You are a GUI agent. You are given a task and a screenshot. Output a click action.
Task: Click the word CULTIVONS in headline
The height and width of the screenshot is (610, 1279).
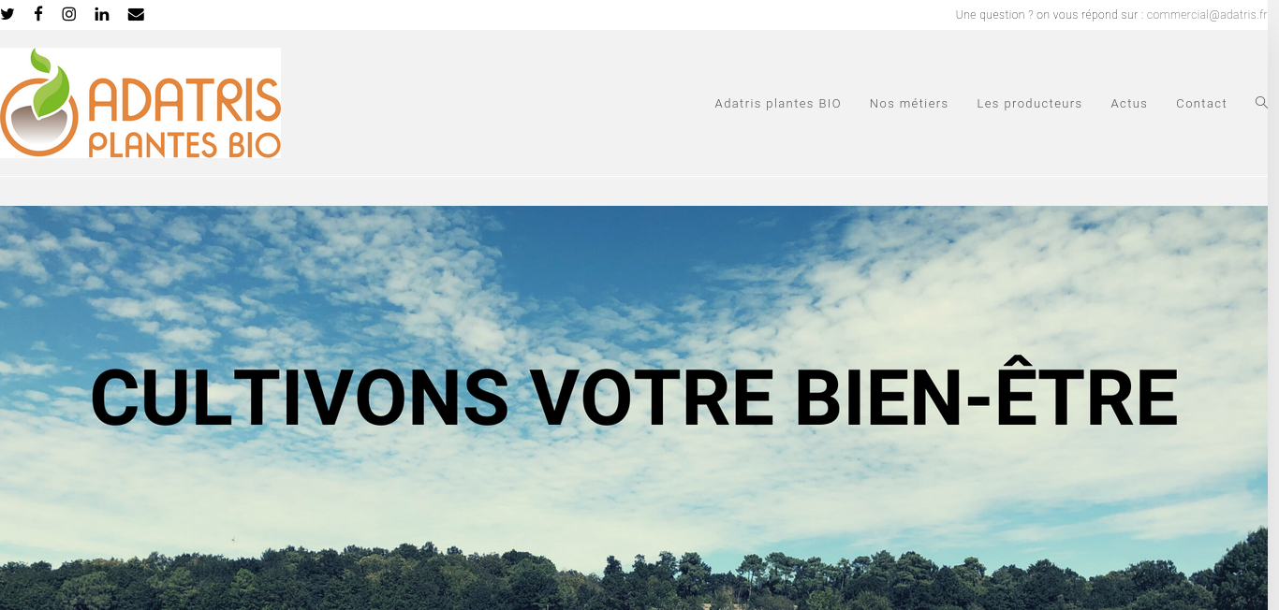coord(300,398)
